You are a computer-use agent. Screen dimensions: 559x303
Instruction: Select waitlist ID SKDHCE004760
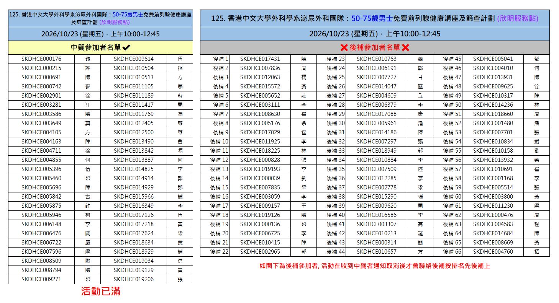pyautogui.click(x=493, y=252)
